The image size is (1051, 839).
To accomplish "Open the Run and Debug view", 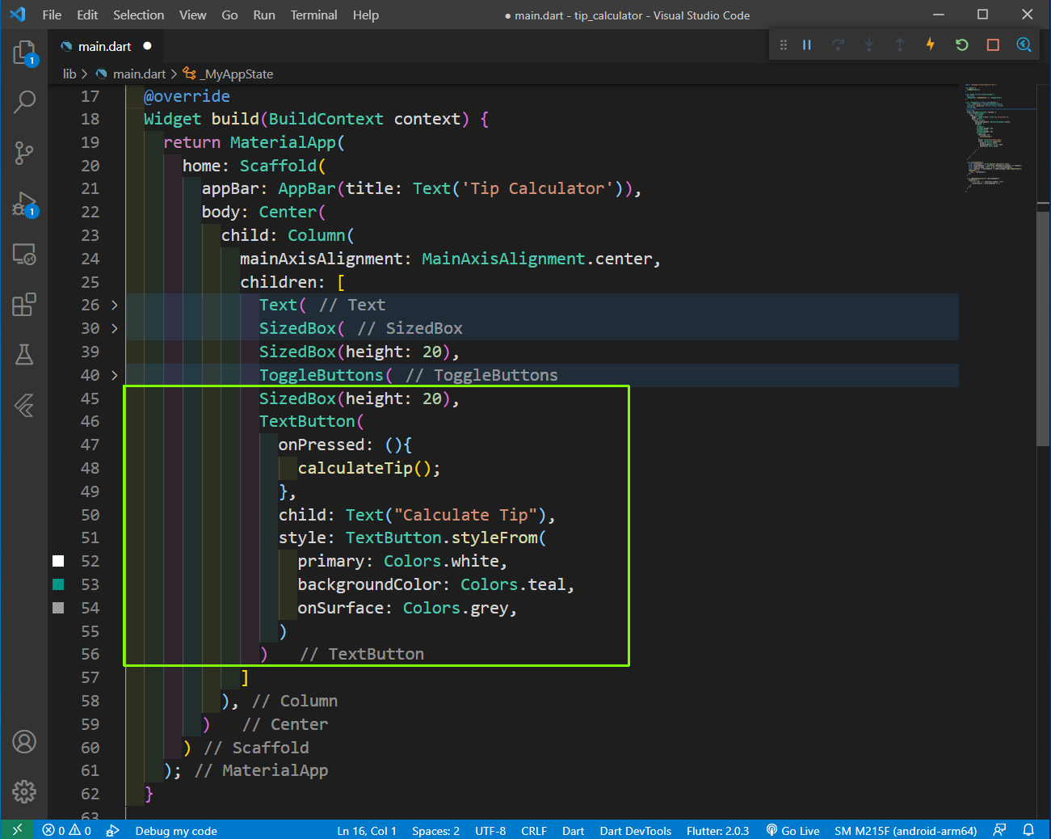I will pos(24,204).
